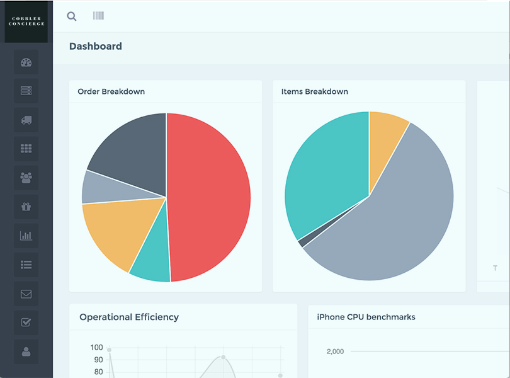Open the envelope mail sidebar icon
Viewport: 510px width, 378px height.
tap(26, 294)
